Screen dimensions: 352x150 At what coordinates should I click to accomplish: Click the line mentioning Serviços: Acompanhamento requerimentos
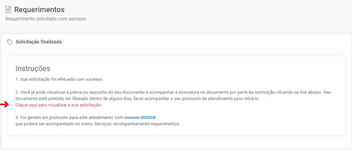click(98, 124)
